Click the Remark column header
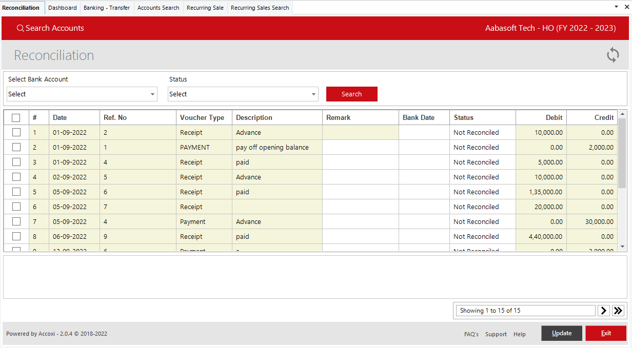632x348 pixels. pyautogui.click(x=361, y=118)
